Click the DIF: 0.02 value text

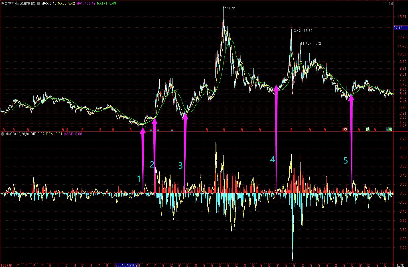point(37,134)
